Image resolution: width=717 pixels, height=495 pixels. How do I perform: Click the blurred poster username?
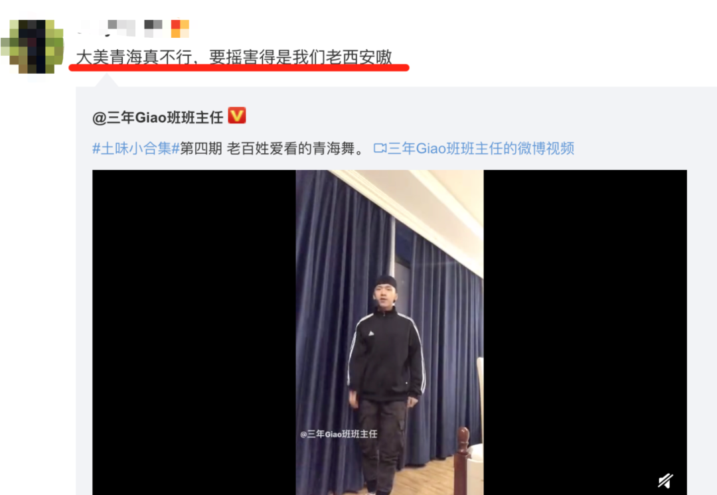point(106,29)
